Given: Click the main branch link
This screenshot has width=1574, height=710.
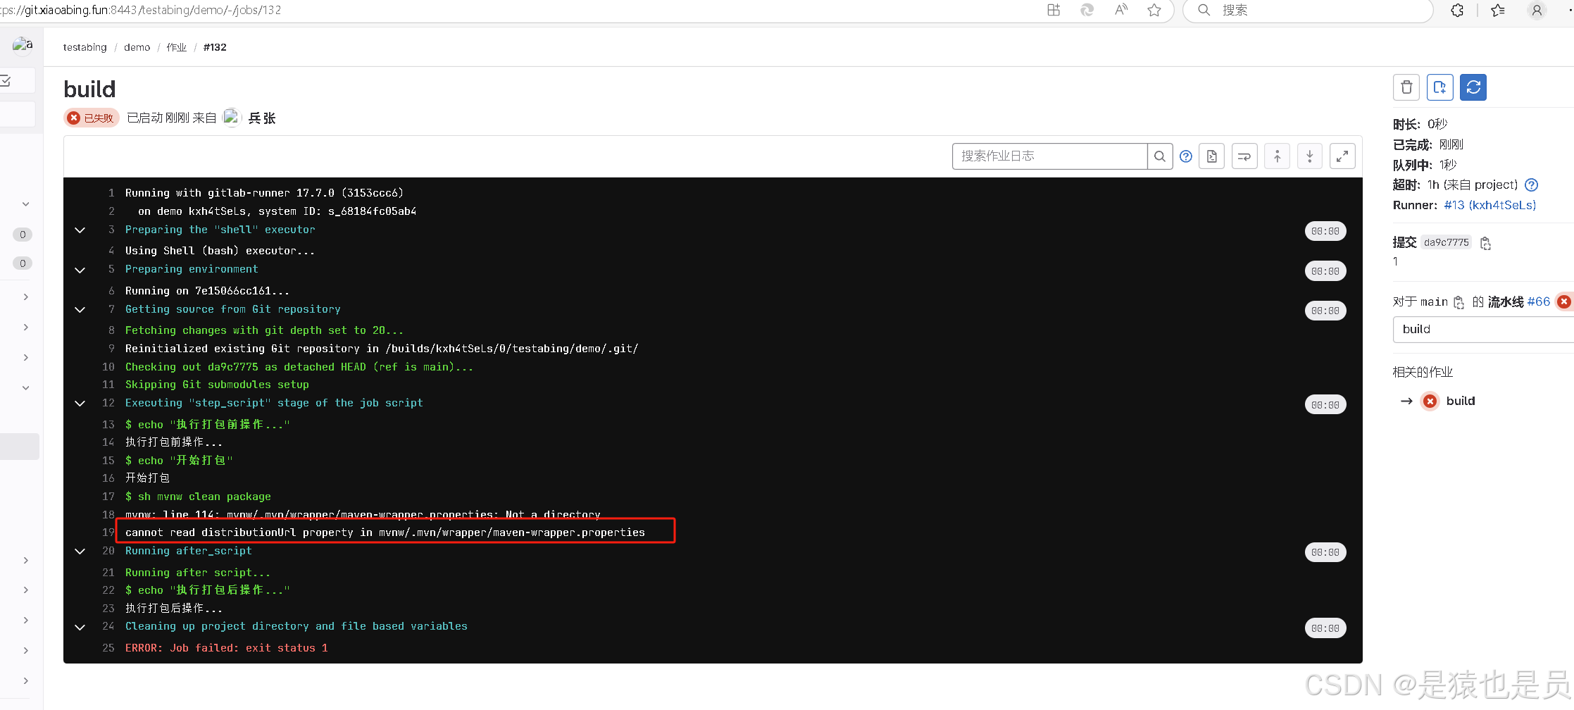Looking at the screenshot, I should click(1434, 302).
